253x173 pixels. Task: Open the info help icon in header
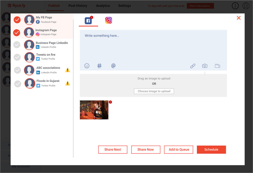(235, 6)
